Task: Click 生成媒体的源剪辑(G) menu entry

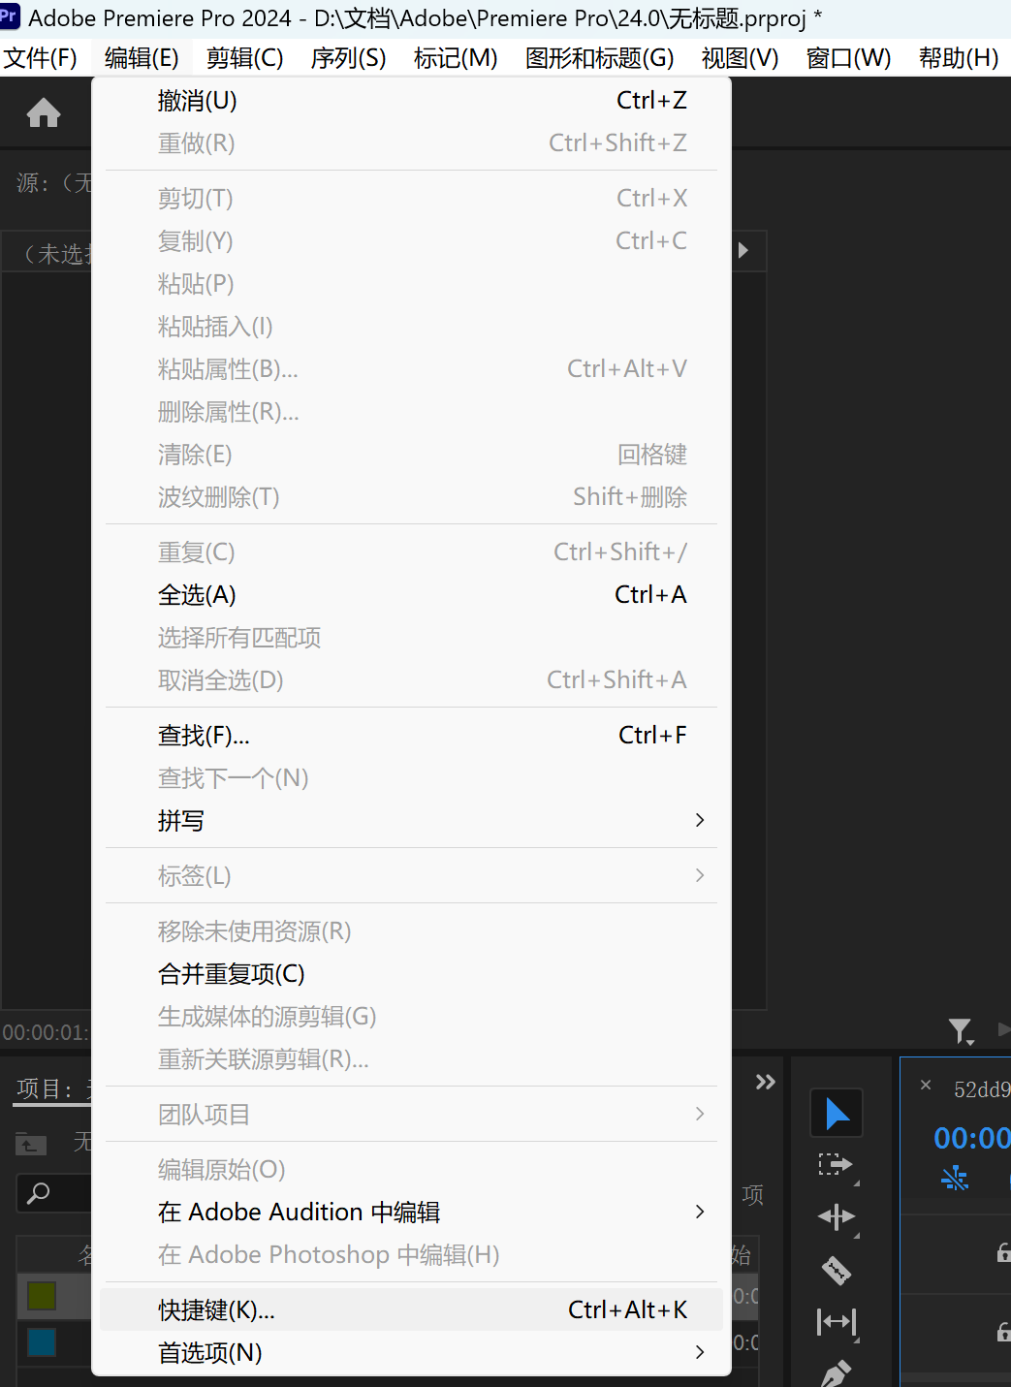Action: [411, 1017]
